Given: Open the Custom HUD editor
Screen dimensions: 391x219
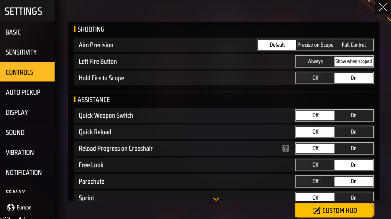Looking at the screenshot, I should 334,210.
